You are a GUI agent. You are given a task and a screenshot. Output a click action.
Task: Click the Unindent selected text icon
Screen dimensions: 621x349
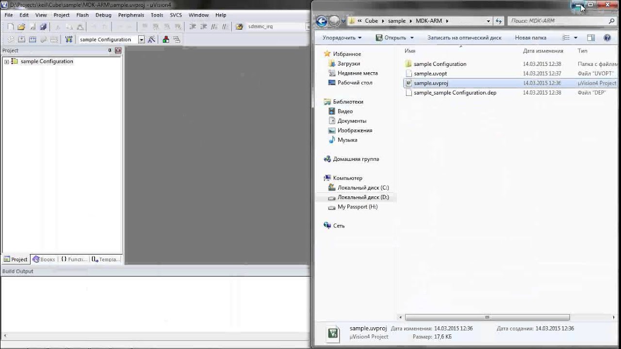pos(203,27)
